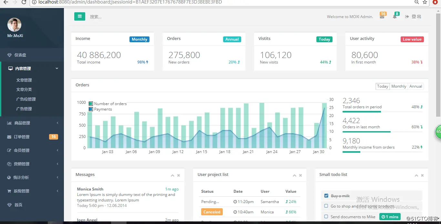Close the Messages panel with the X icon

coord(179,175)
